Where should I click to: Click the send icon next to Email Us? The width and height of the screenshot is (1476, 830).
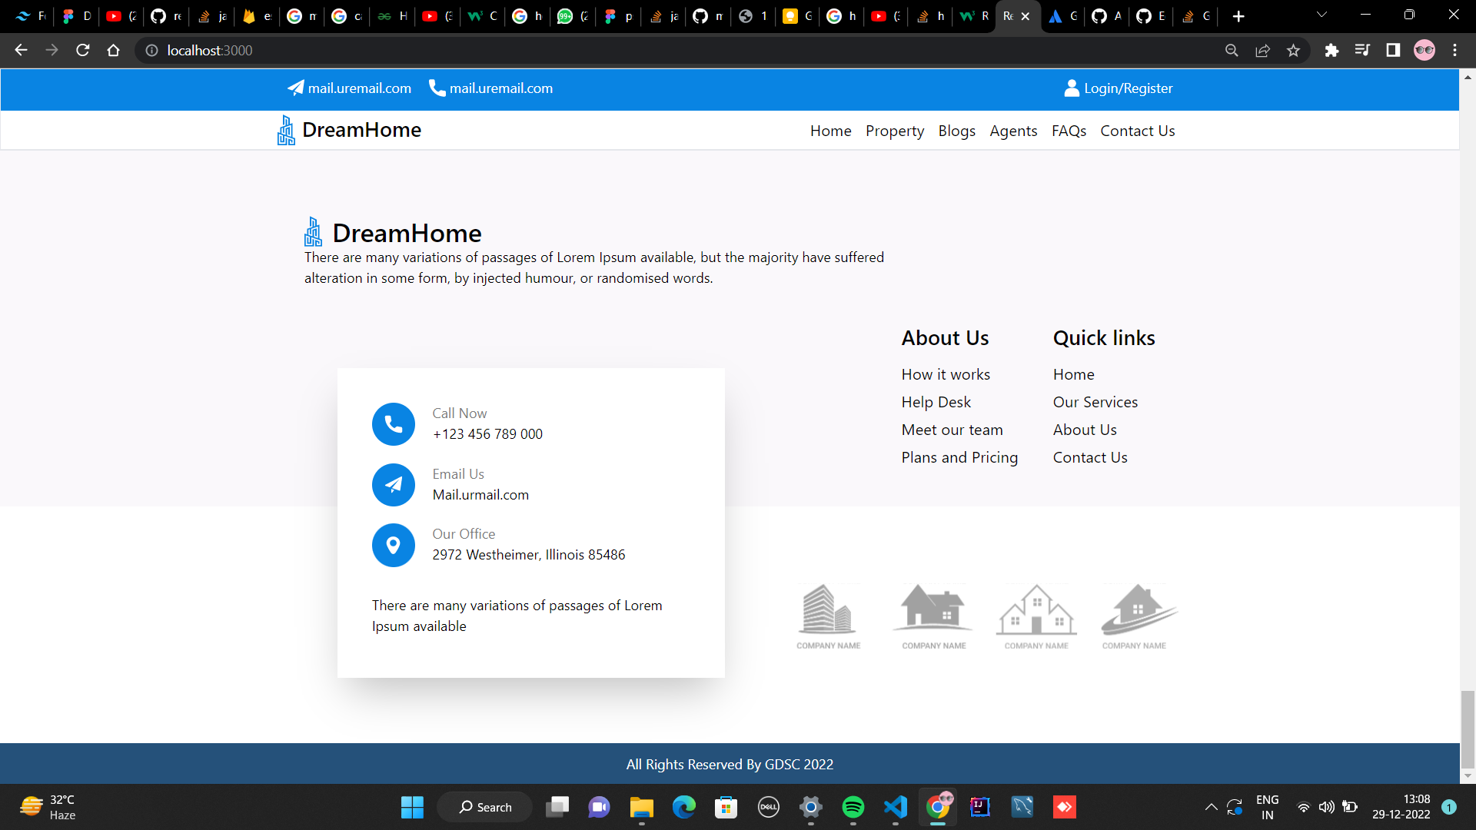(393, 485)
